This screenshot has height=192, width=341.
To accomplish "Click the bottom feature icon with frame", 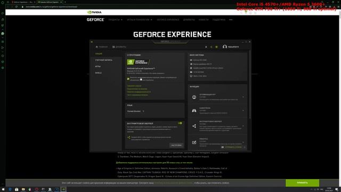I will 194,142.
